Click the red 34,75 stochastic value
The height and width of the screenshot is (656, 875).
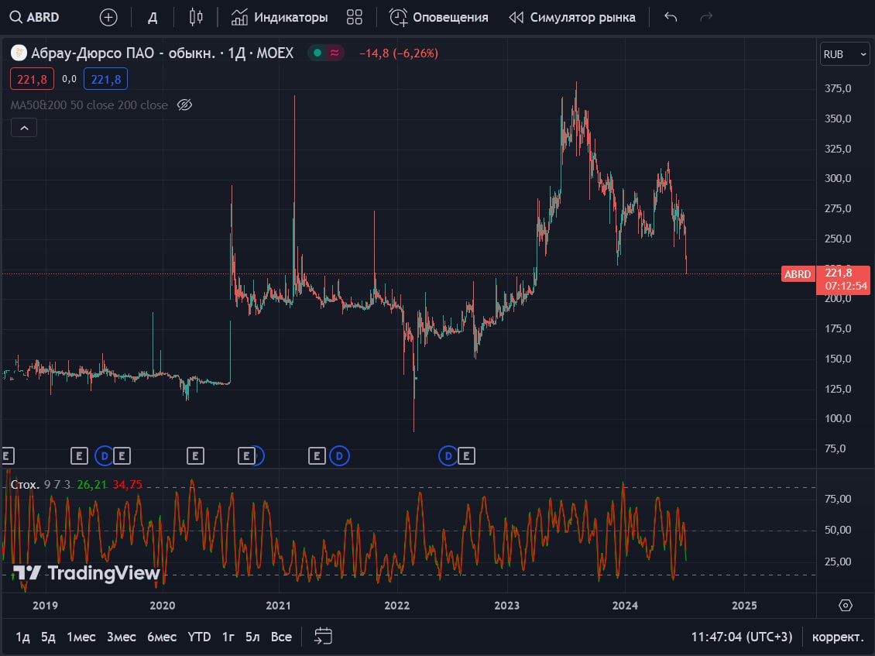tap(127, 485)
